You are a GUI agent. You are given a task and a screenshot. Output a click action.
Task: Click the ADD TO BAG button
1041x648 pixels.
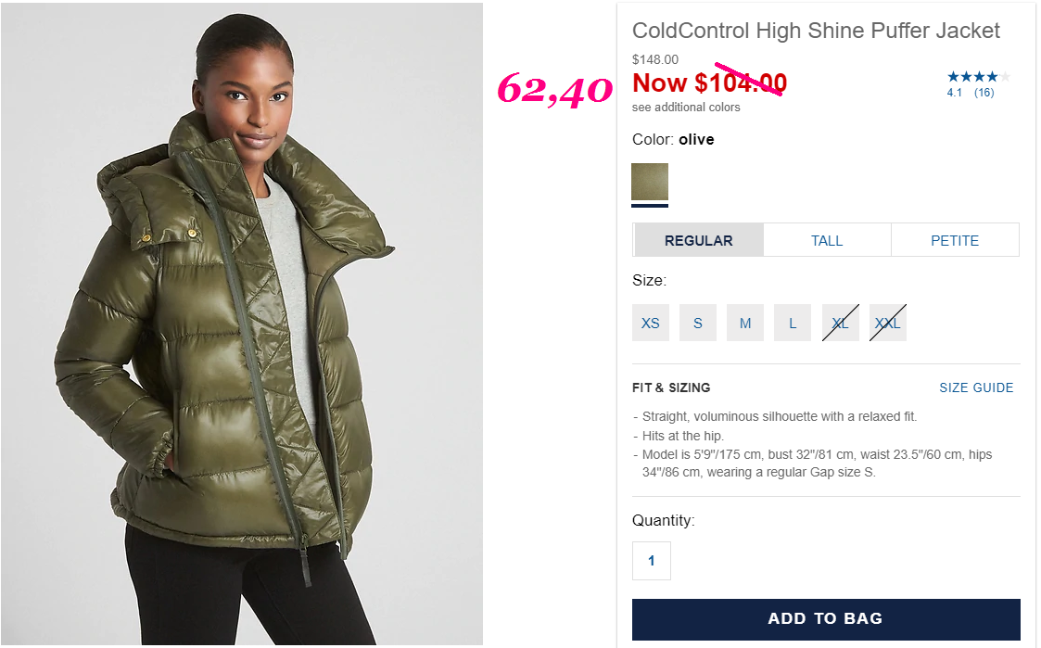point(826,618)
